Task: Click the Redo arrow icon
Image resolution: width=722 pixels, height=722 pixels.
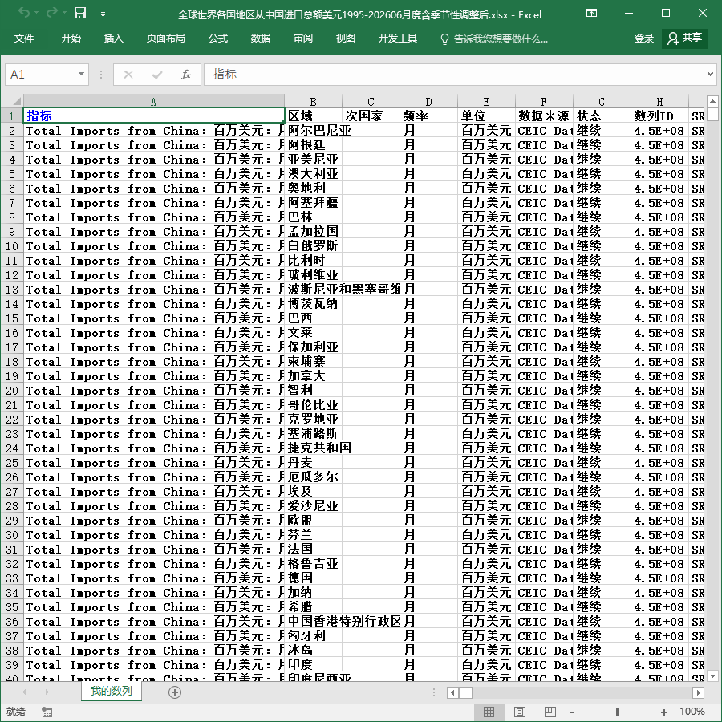Action: click(52, 14)
